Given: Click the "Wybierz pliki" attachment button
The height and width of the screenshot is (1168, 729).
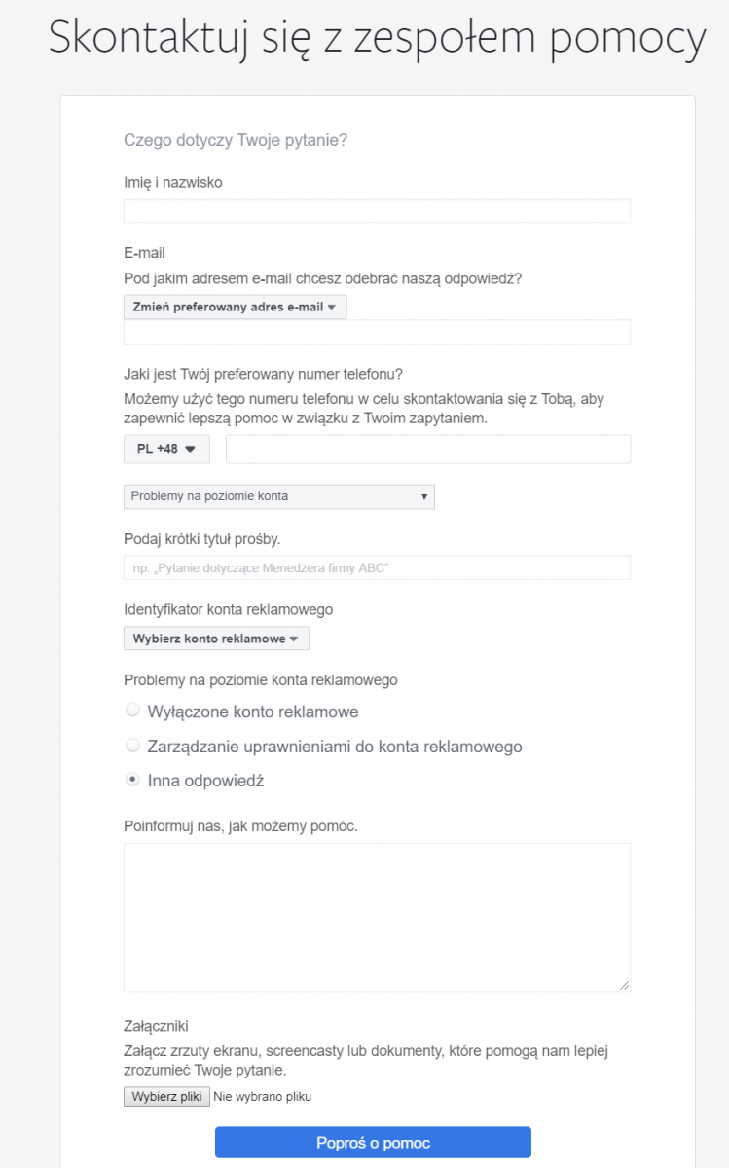Looking at the screenshot, I should tap(165, 1096).
